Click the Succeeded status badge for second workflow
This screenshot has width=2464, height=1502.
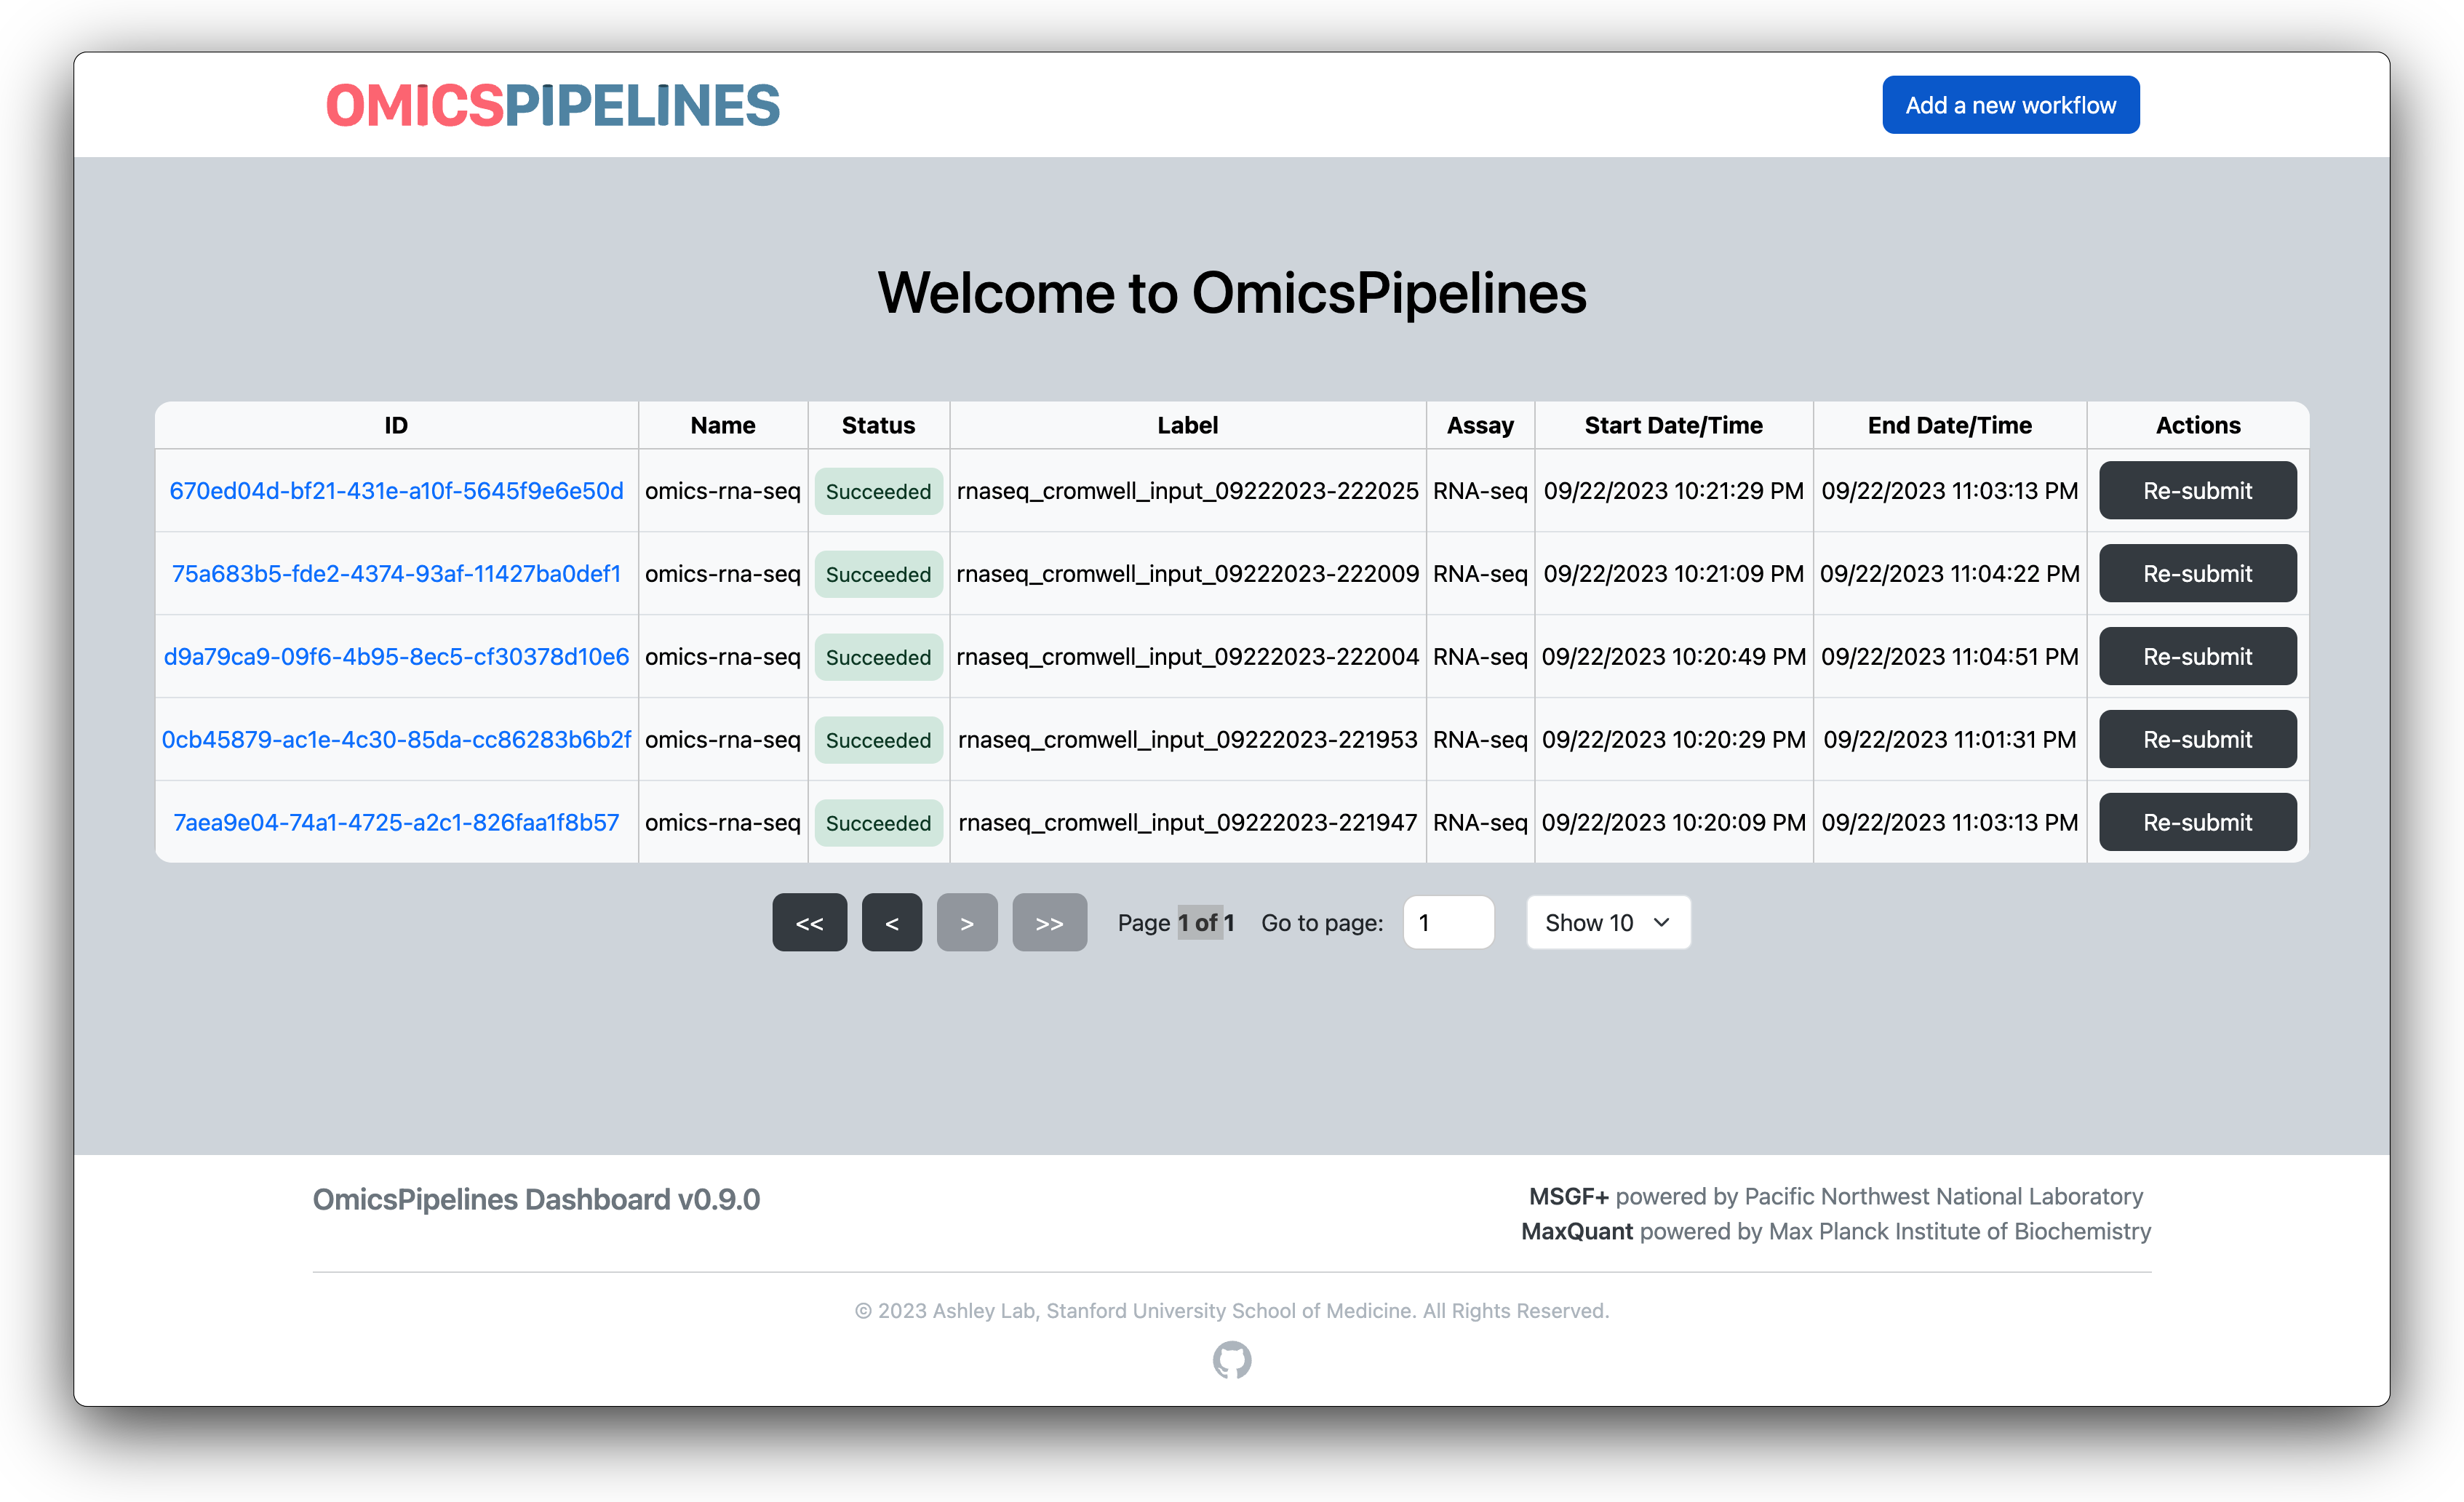[878, 573]
